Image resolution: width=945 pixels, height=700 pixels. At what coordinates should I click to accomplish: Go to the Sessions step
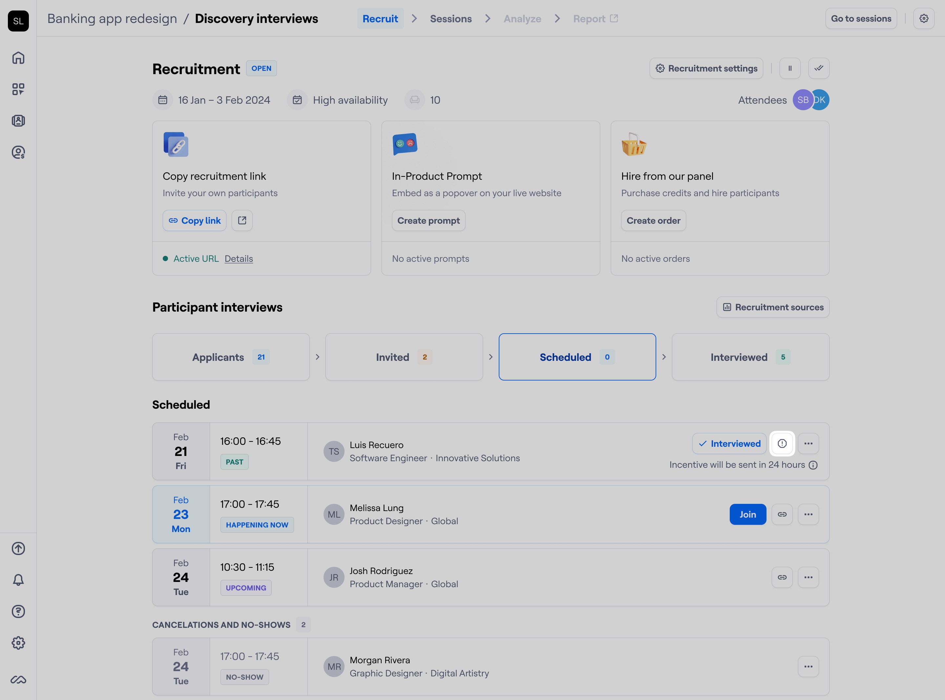451,19
